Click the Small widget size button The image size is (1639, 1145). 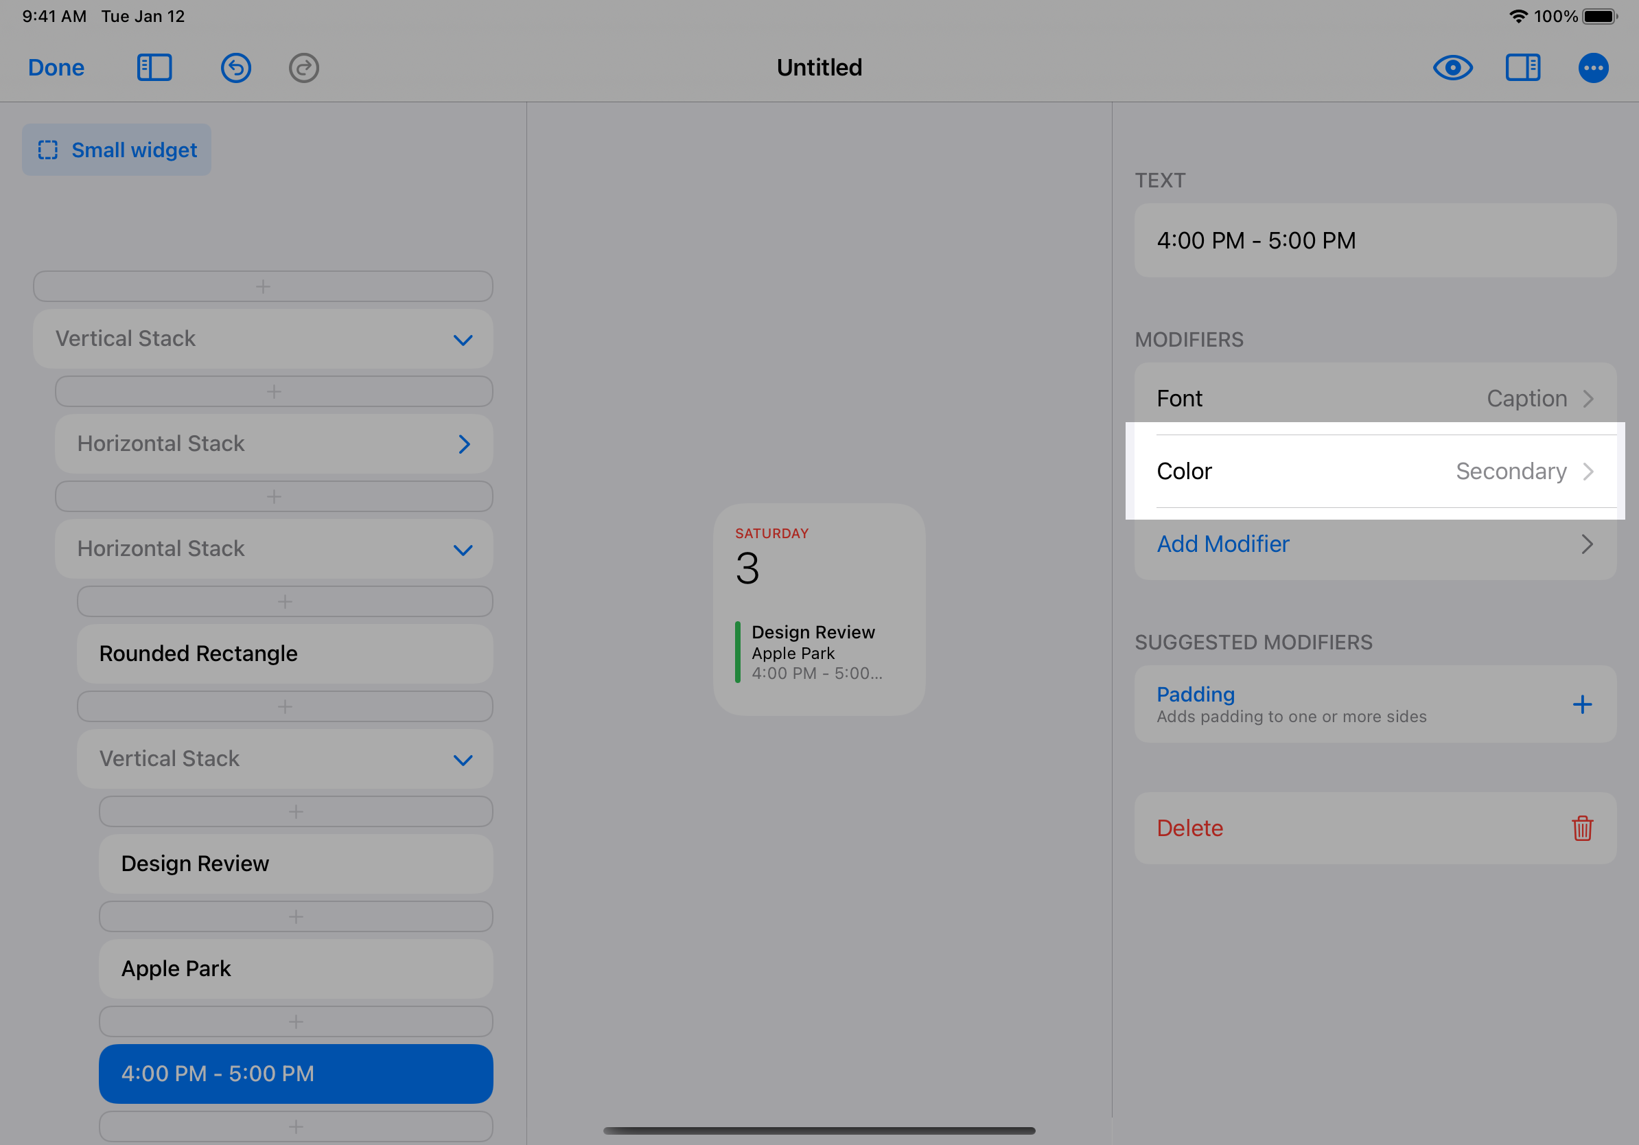coord(117,150)
